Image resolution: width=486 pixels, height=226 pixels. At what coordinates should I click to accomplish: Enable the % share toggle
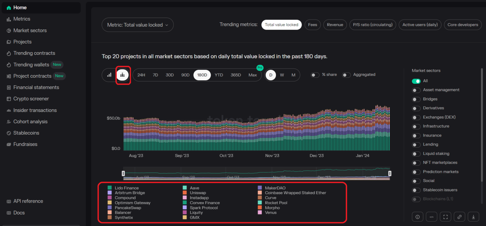point(315,75)
